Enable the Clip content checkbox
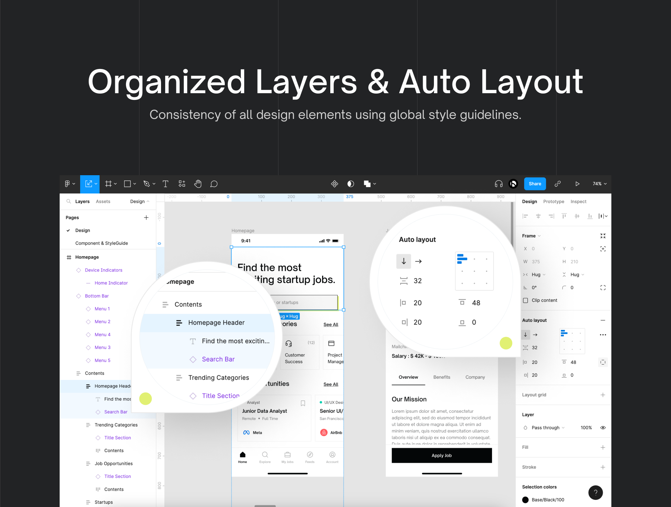 tap(526, 300)
